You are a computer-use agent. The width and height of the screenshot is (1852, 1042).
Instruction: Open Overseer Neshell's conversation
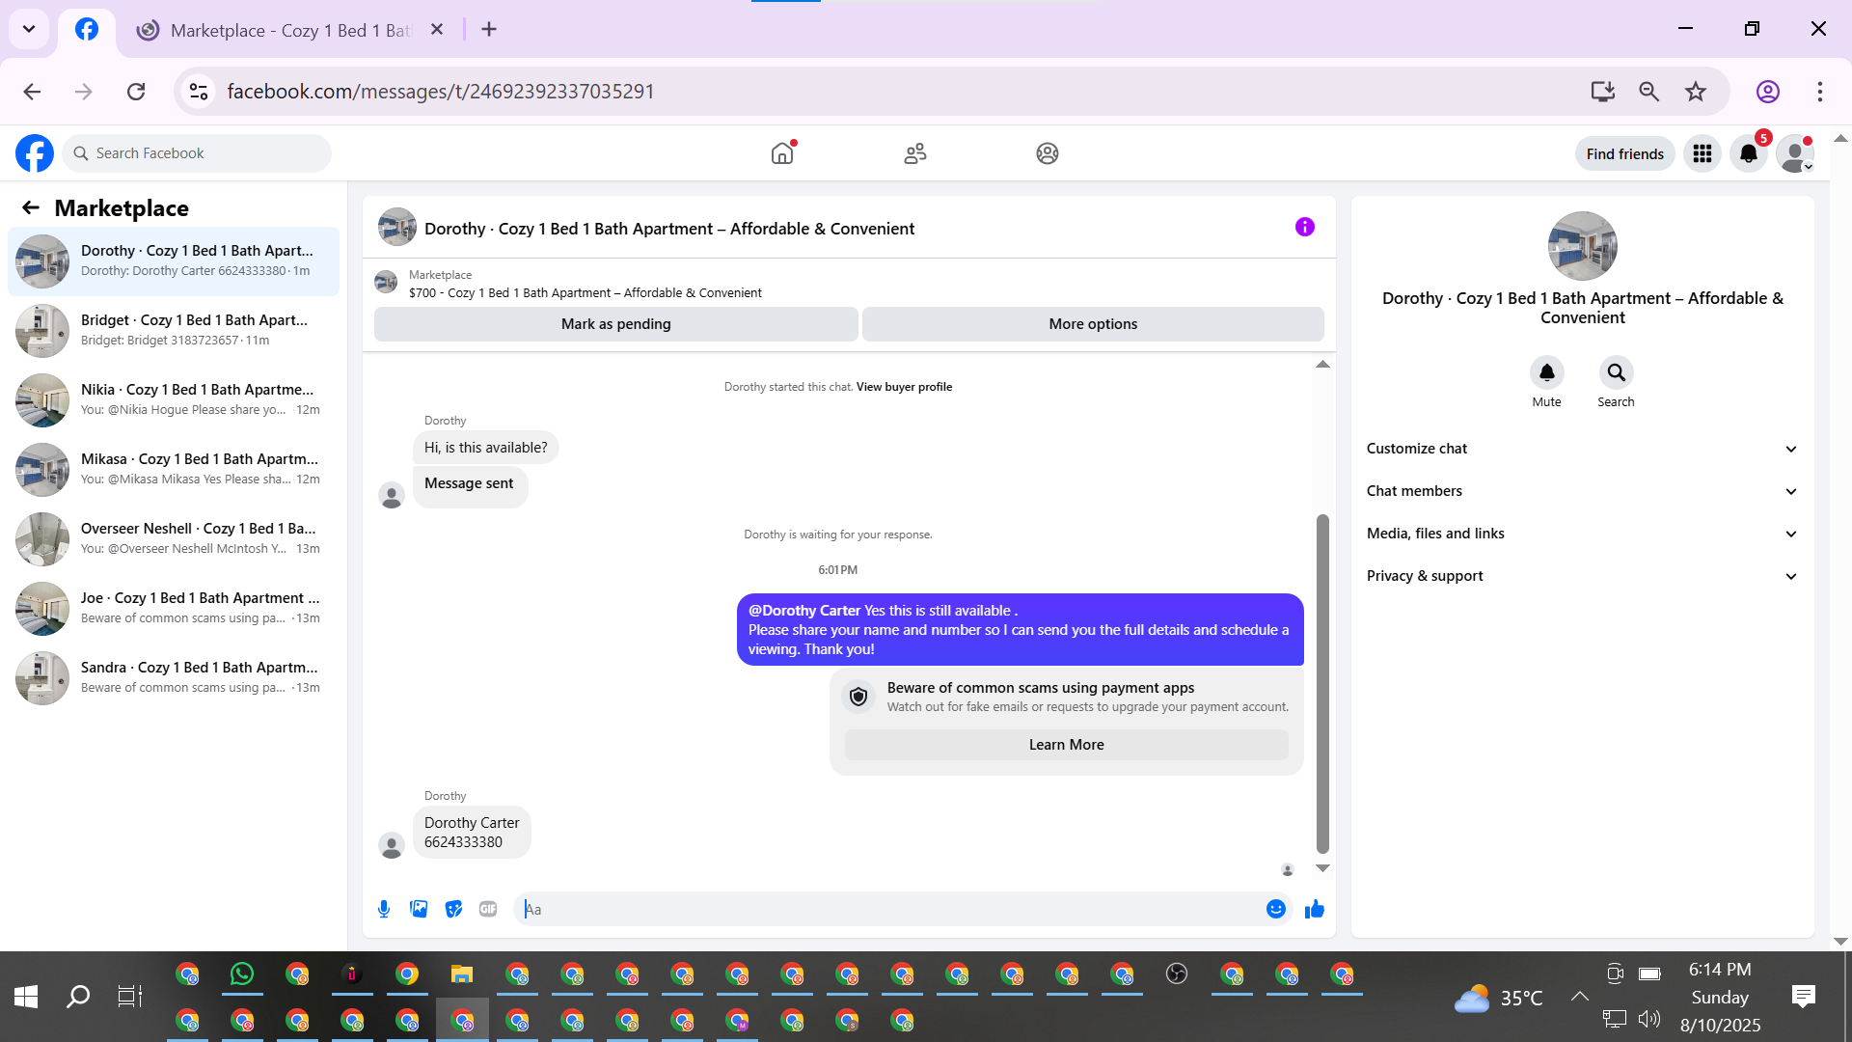(x=174, y=538)
